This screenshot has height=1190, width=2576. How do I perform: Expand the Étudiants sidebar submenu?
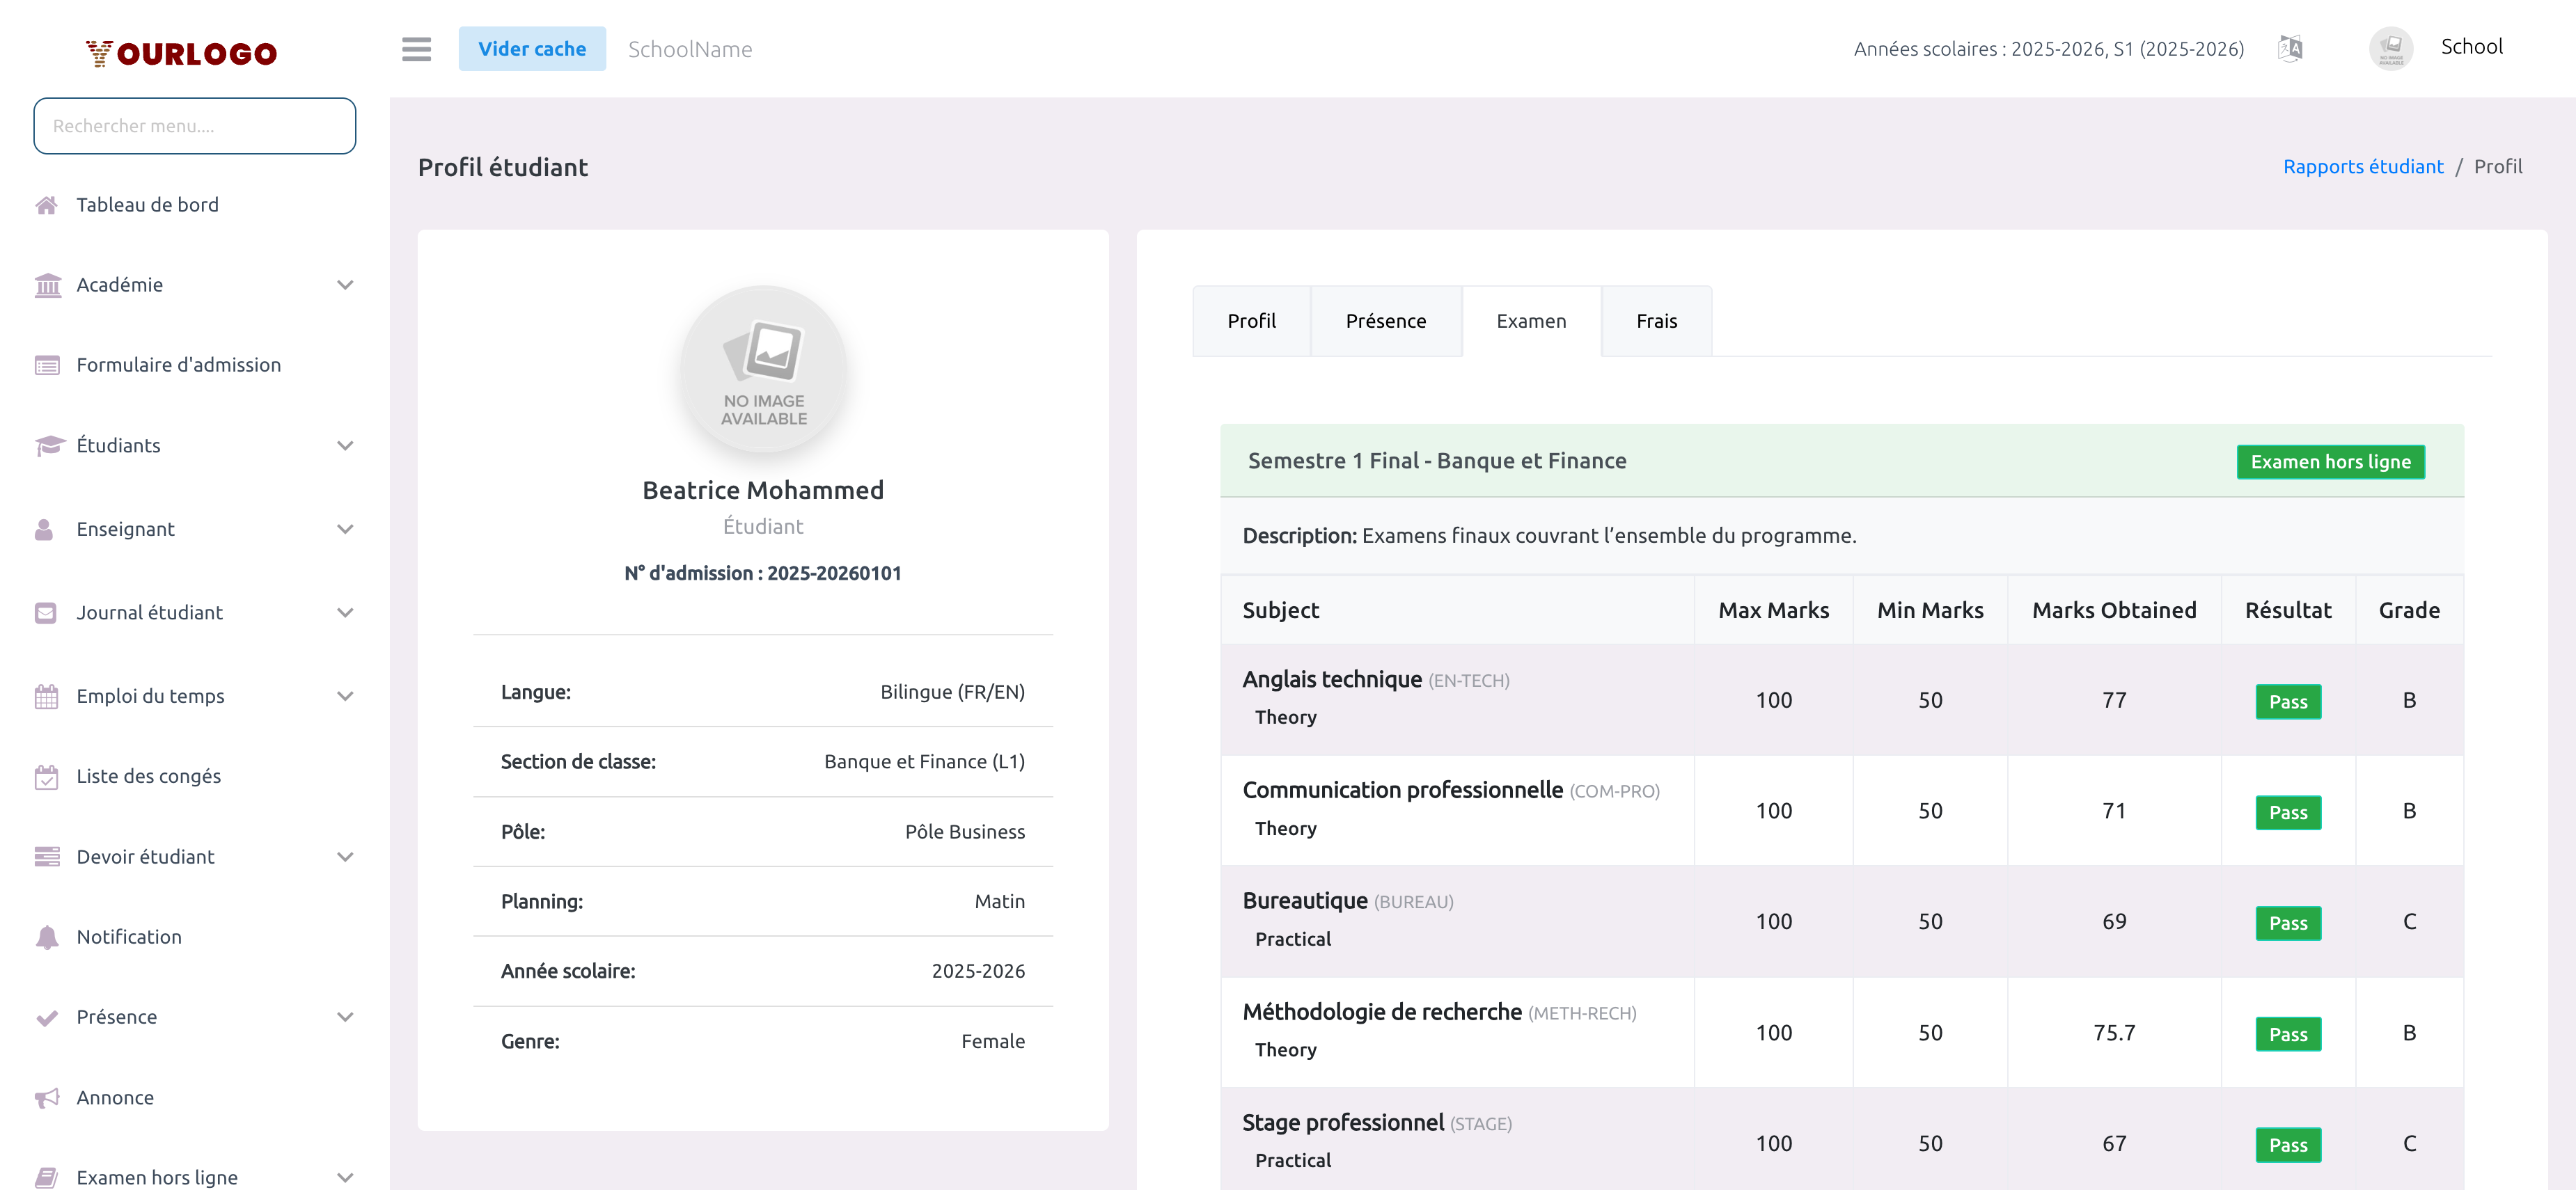345,445
